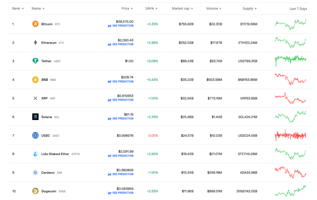Click the Solana black logo

[35, 117]
